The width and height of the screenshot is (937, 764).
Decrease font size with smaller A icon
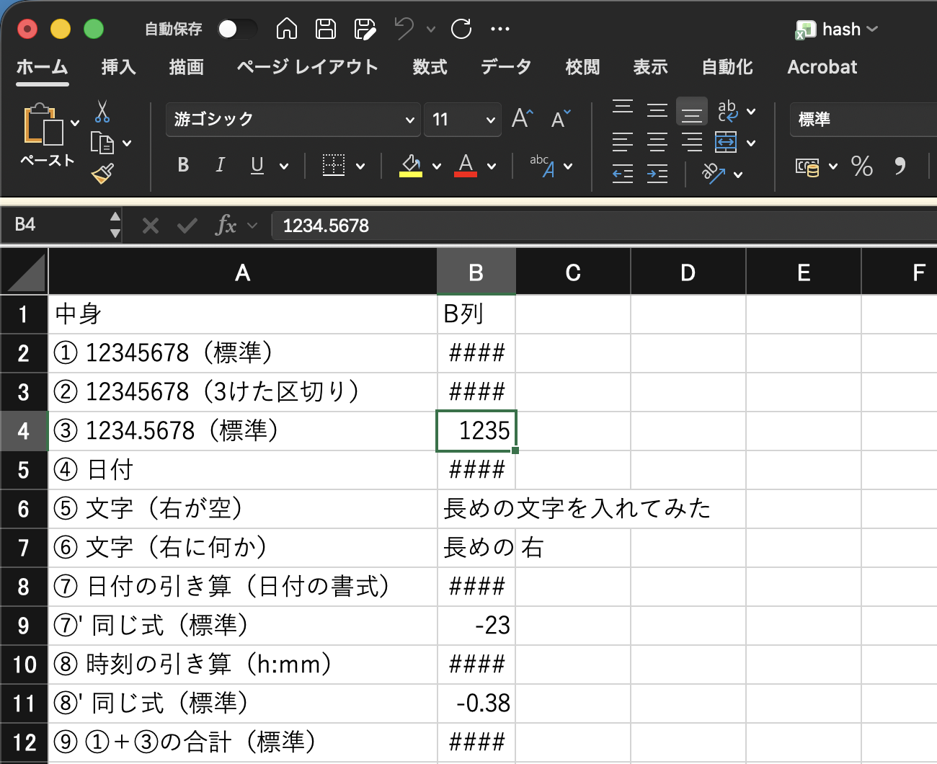pyautogui.click(x=561, y=119)
